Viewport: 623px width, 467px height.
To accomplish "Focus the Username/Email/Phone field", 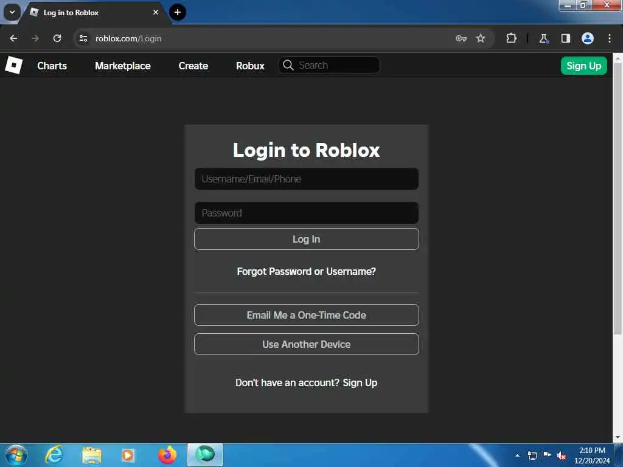I will tap(307, 179).
